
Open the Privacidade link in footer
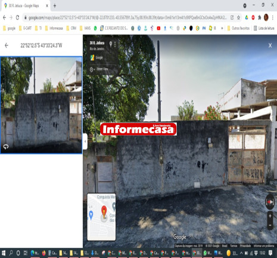pyautogui.click(x=245, y=246)
